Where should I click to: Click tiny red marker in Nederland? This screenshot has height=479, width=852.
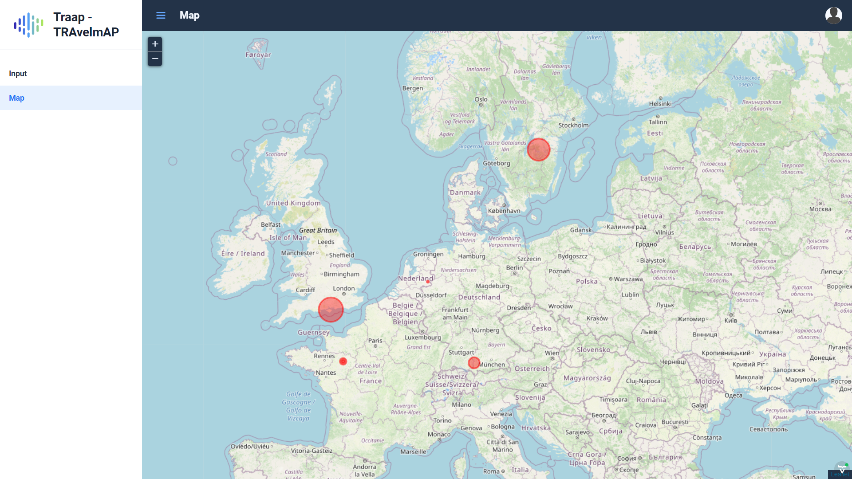pyautogui.click(x=428, y=282)
